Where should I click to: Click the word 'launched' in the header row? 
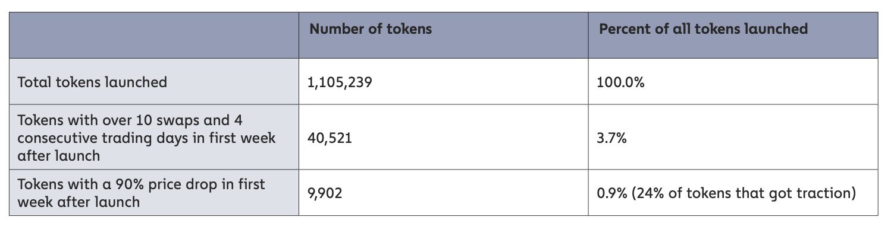(x=780, y=29)
